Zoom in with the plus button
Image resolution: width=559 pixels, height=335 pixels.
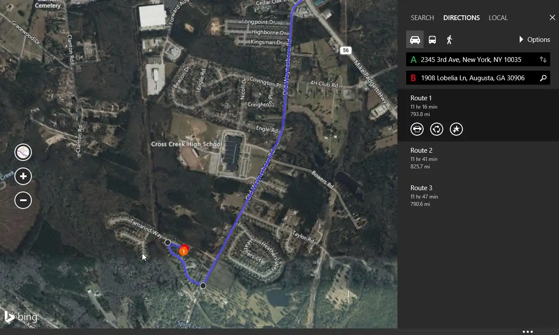pyautogui.click(x=23, y=176)
